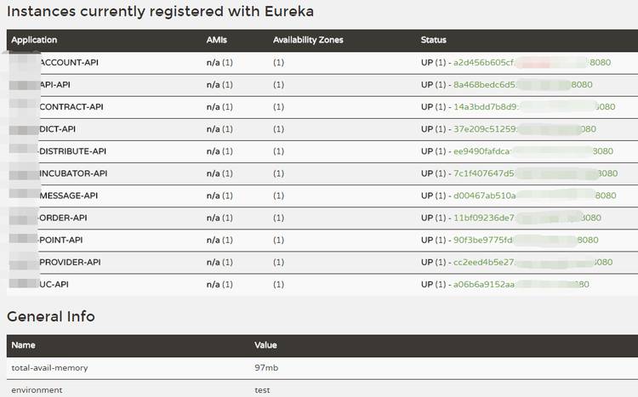Open the API-API instance link 8a468bedc6d5
The height and width of the screenshot is (397, 638).
click(523, 85)
